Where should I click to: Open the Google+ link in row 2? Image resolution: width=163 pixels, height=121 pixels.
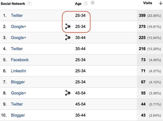coord(18,27)
